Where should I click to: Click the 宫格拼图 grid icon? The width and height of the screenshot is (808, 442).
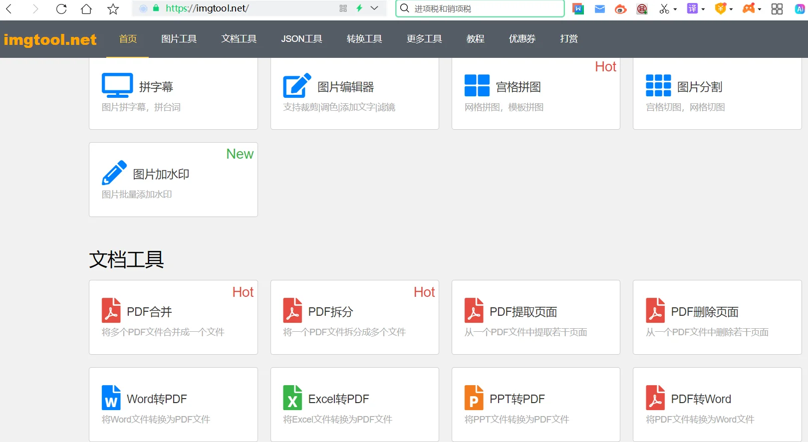point(477,85)
